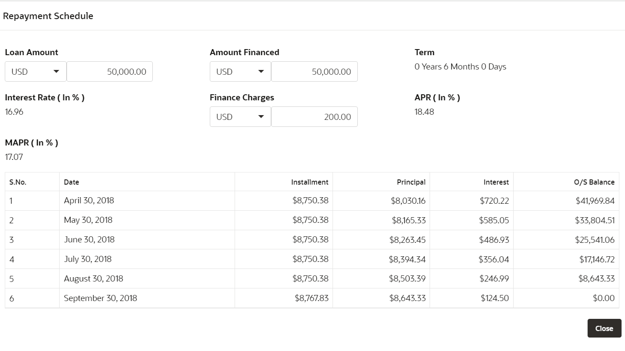Viewport: 625px width, 351px height.
Task: Click the MAPR percentage value
Action: (13, 157)
